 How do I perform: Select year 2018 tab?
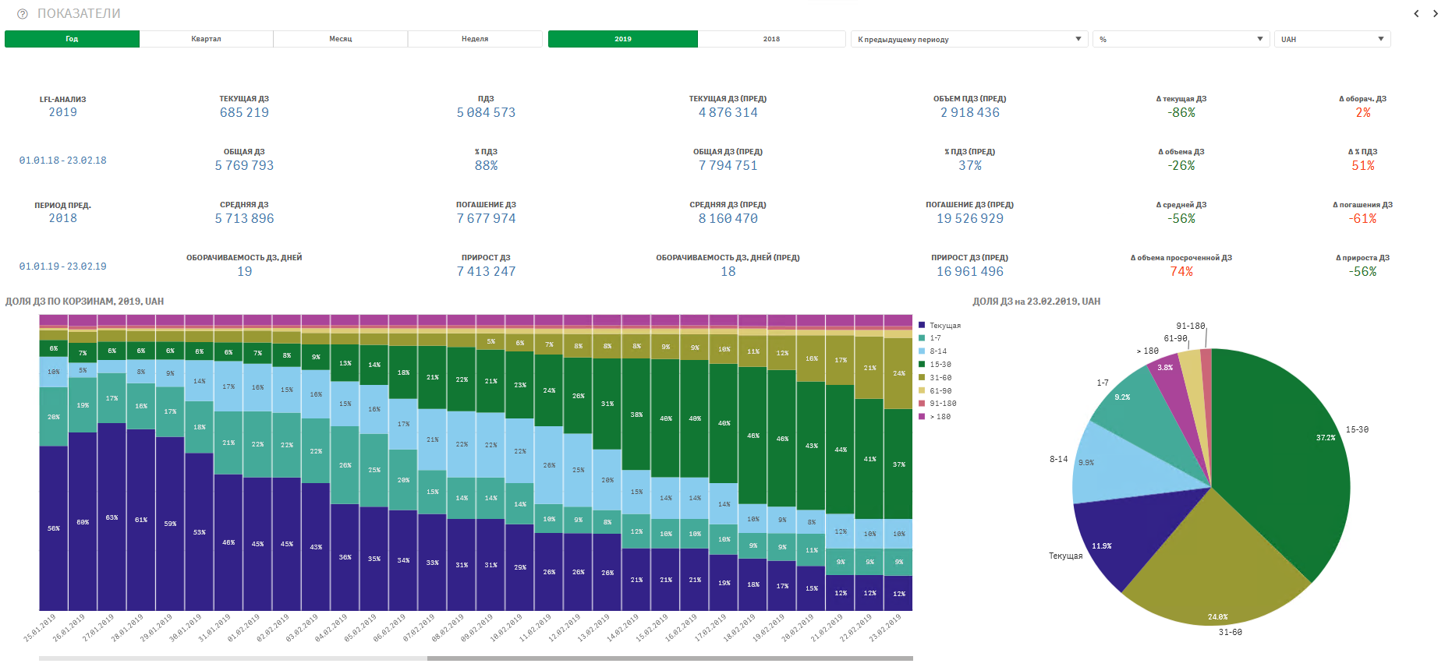(x=771, y=39)
